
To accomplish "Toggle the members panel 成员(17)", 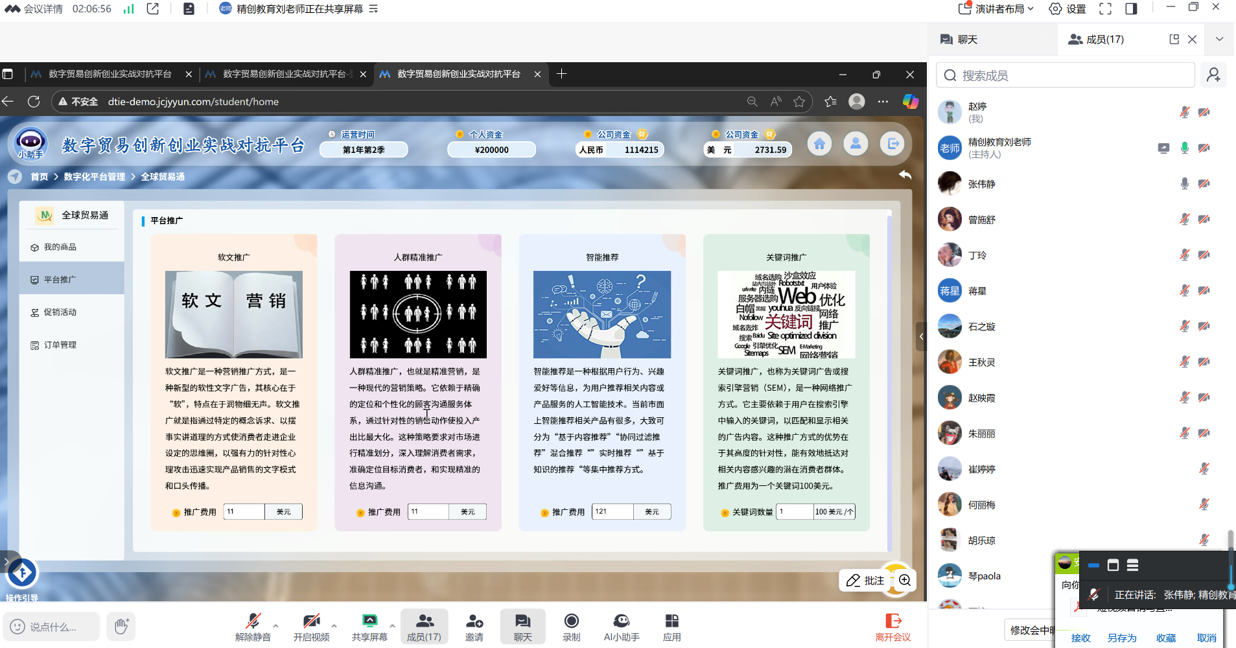I will point(424,627).
